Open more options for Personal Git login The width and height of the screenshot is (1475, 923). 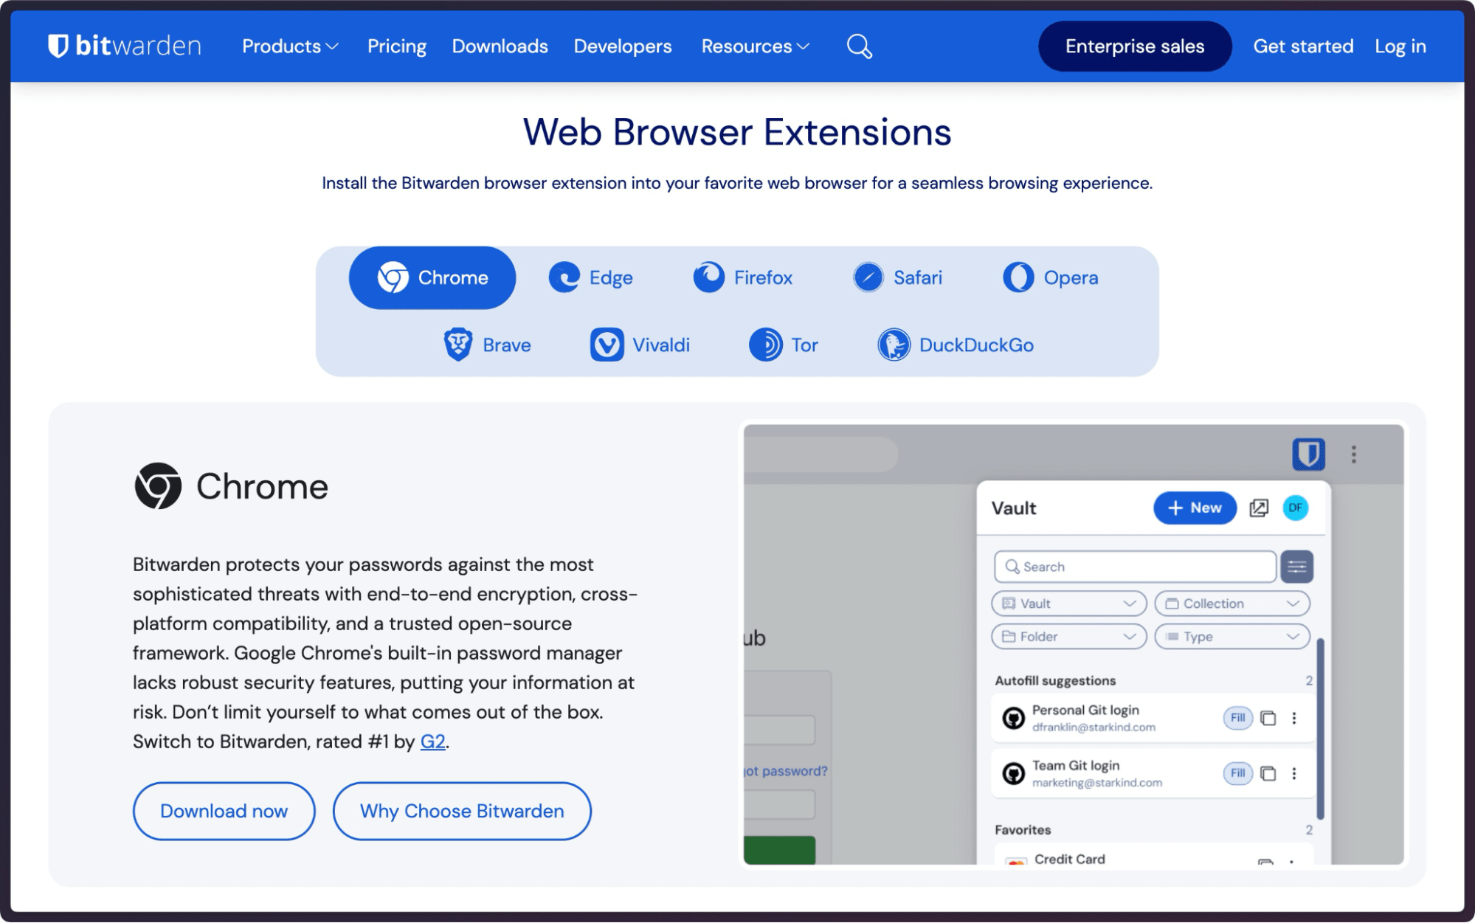click(1293, 718)
